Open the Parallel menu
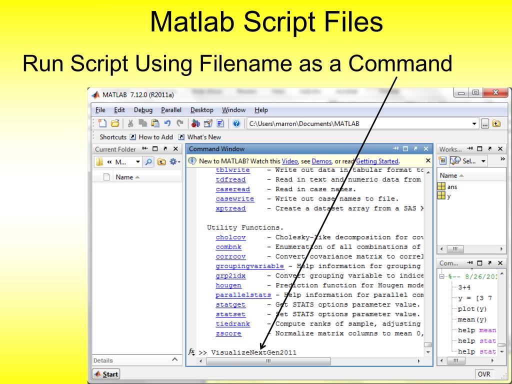Viewport: 512px width, 384px height. click(171, 110)
